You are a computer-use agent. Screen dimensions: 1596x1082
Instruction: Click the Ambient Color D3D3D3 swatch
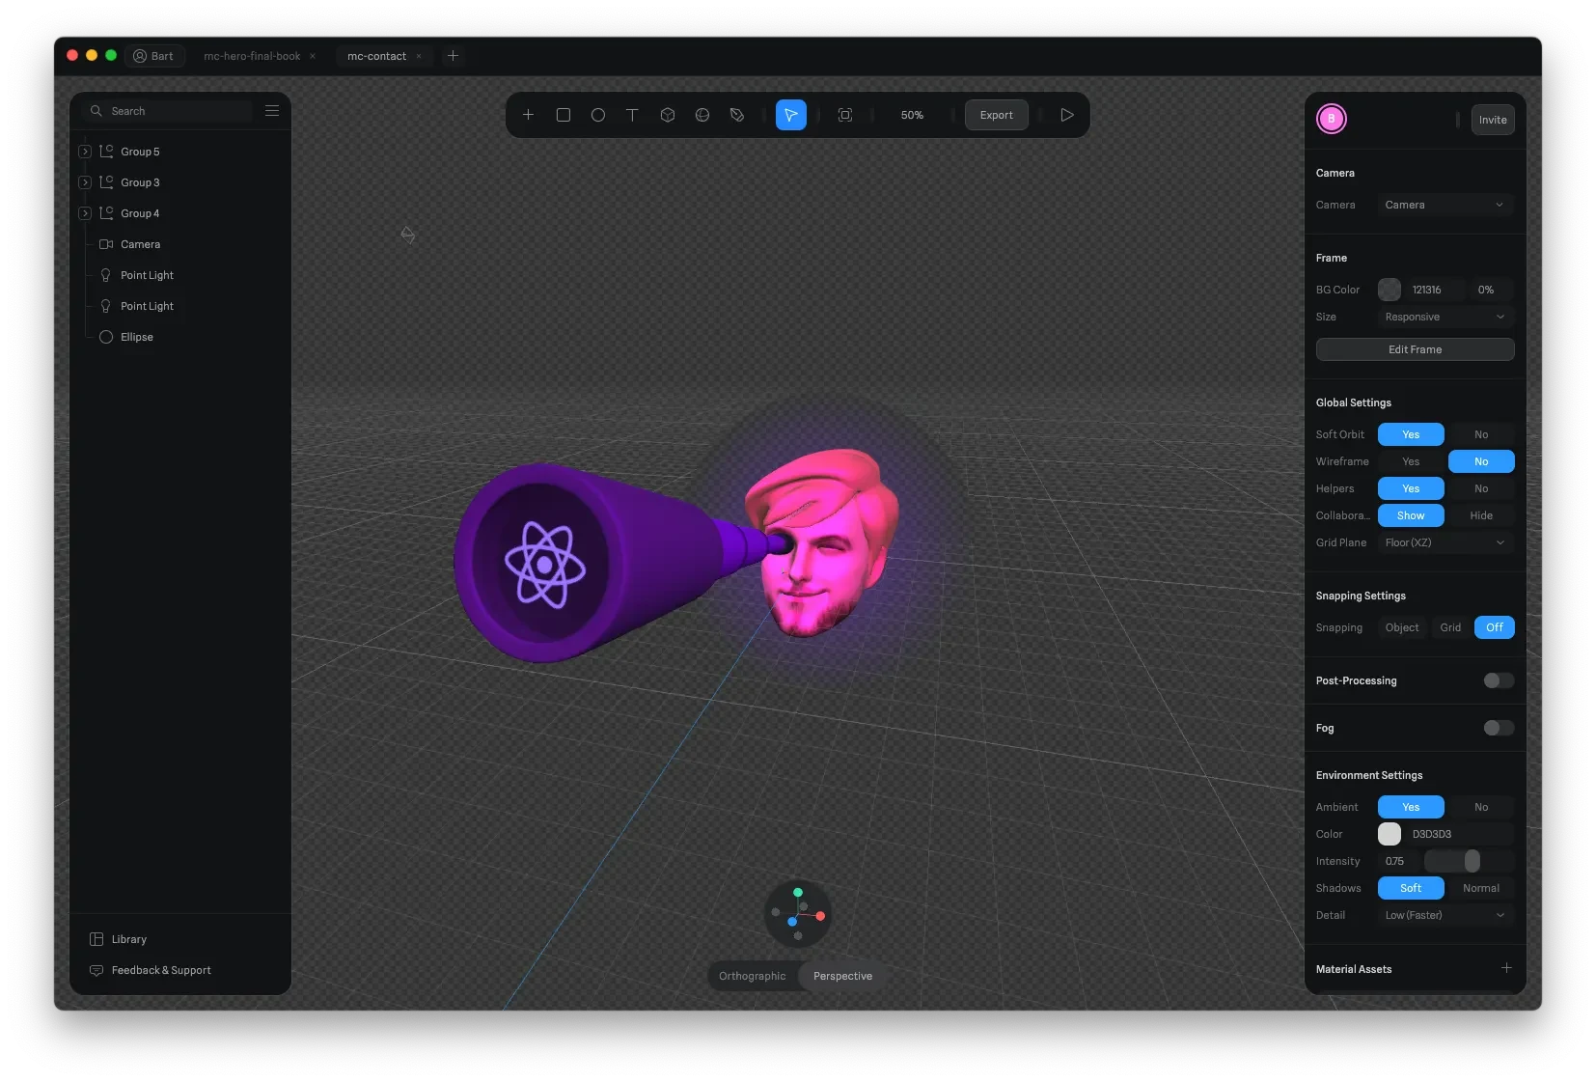(1390, 834)
